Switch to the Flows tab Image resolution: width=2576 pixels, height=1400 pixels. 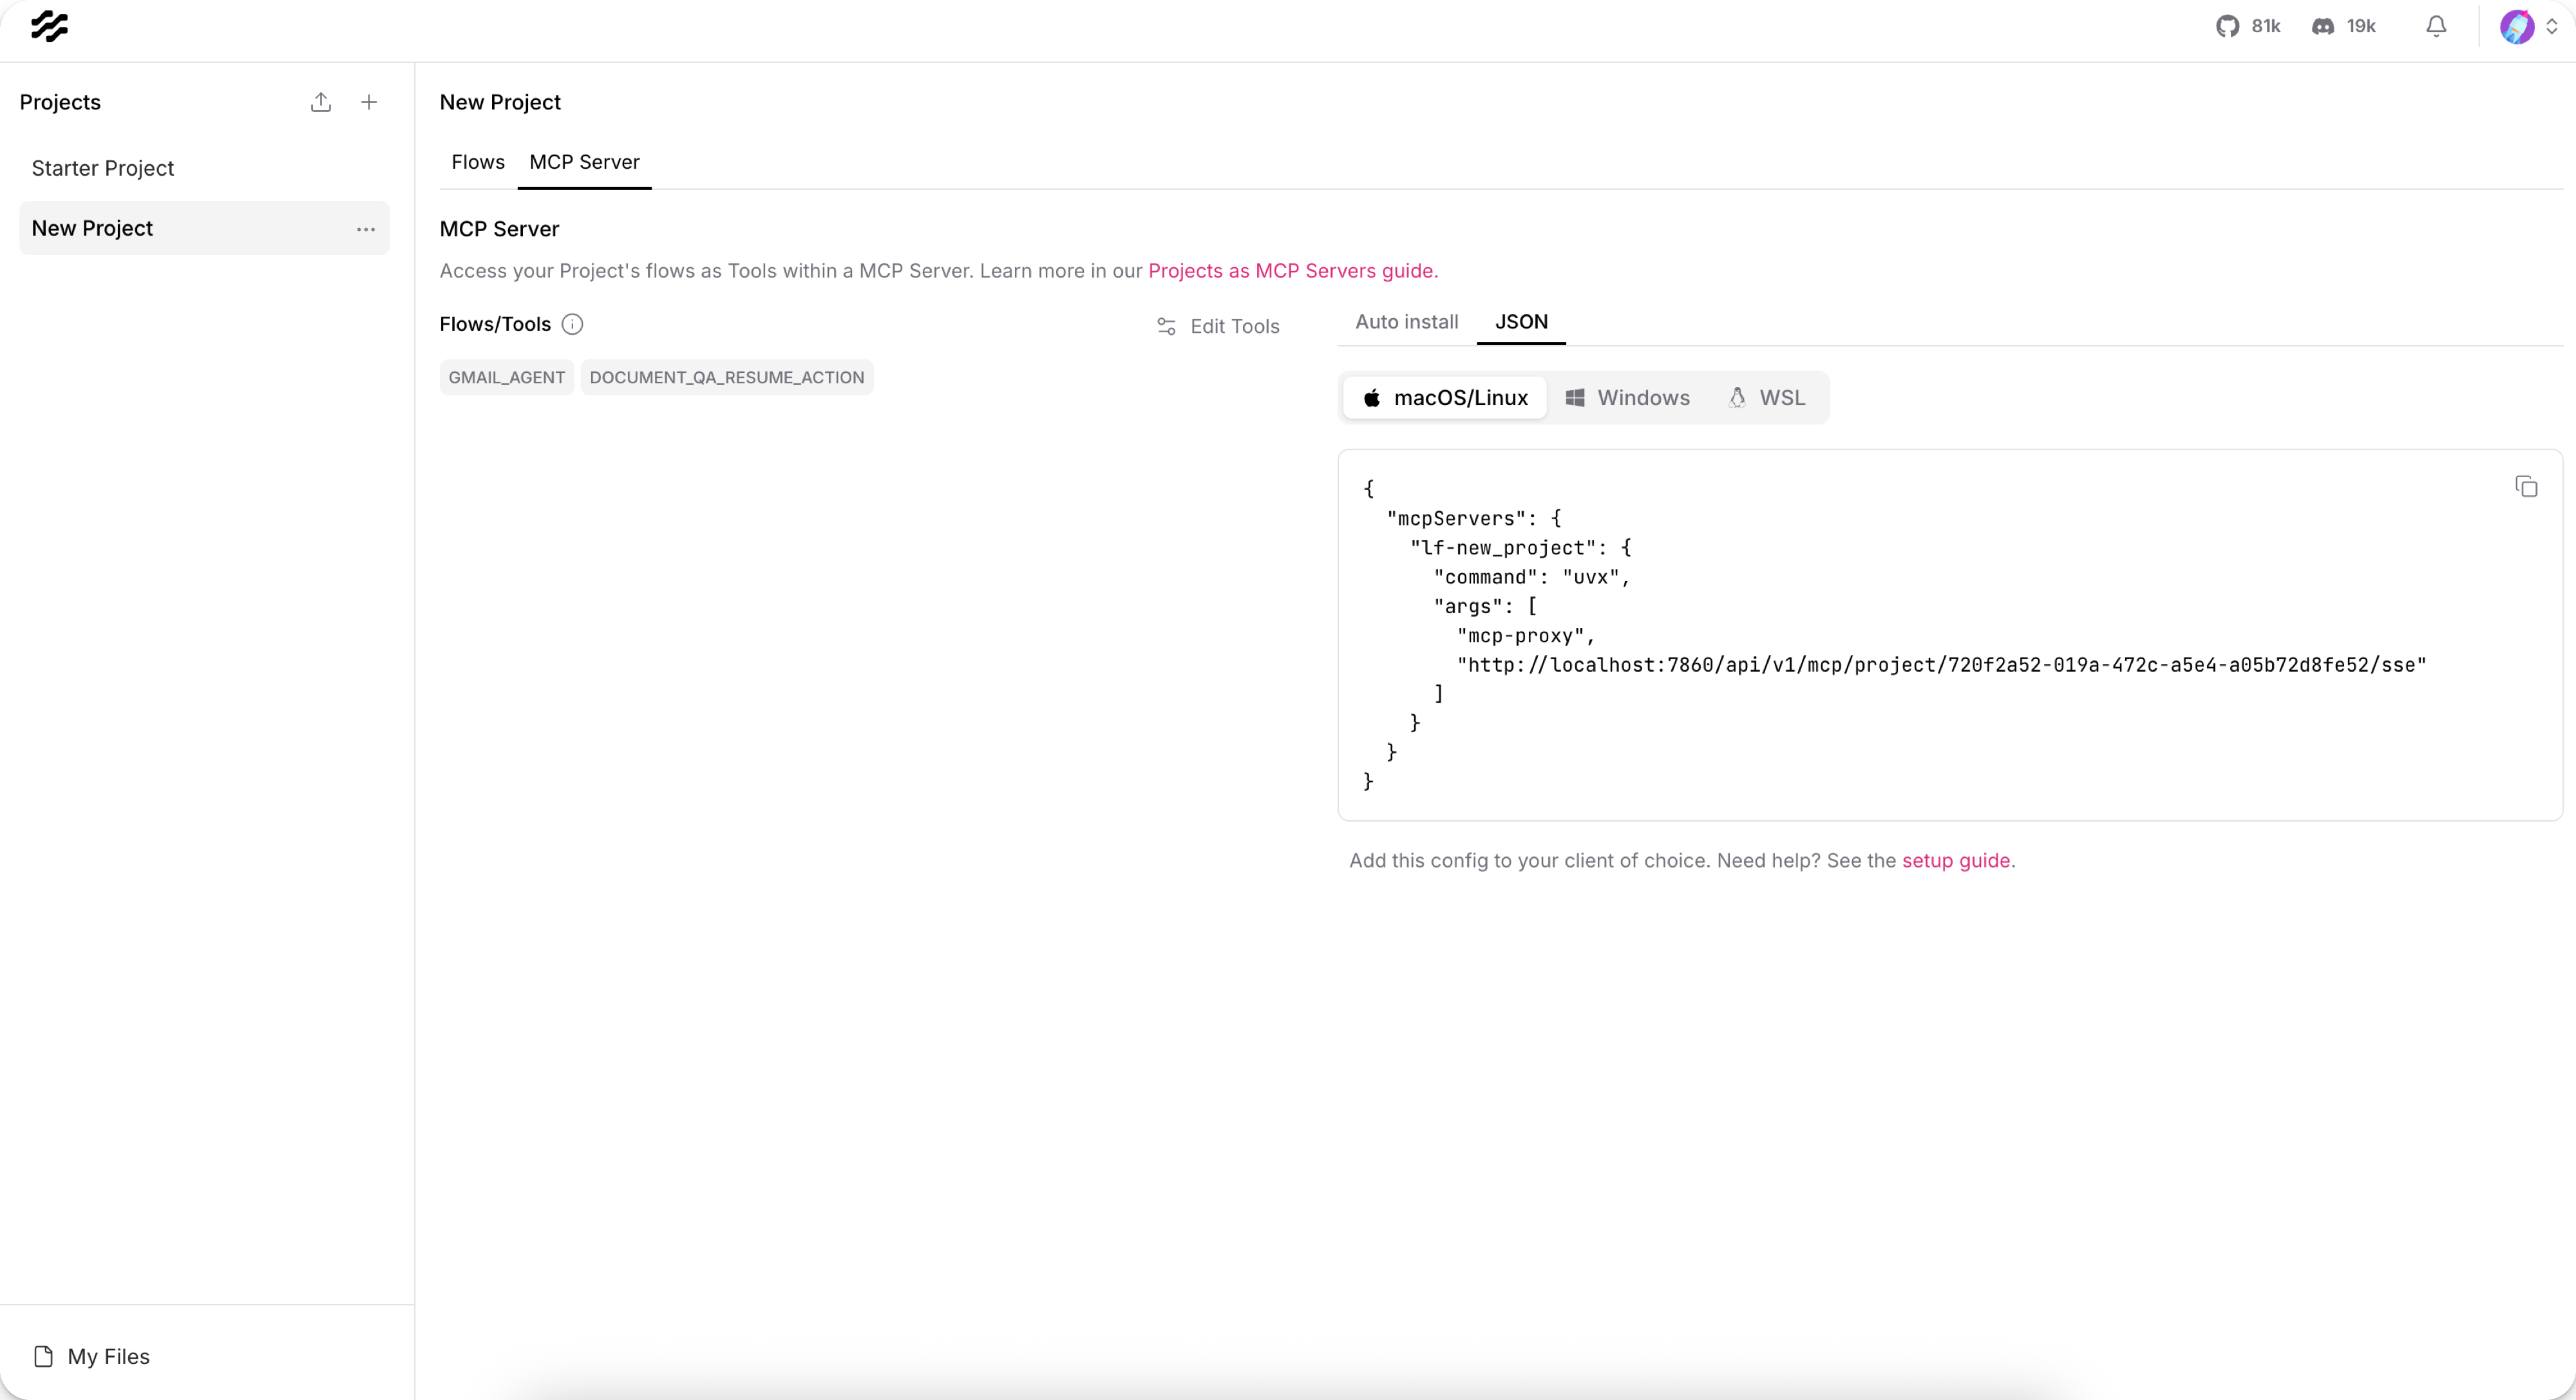(478, 162)
